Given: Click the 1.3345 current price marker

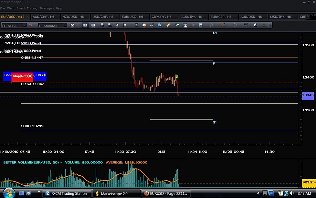Looking at the screenshot, I should [308, 95].
